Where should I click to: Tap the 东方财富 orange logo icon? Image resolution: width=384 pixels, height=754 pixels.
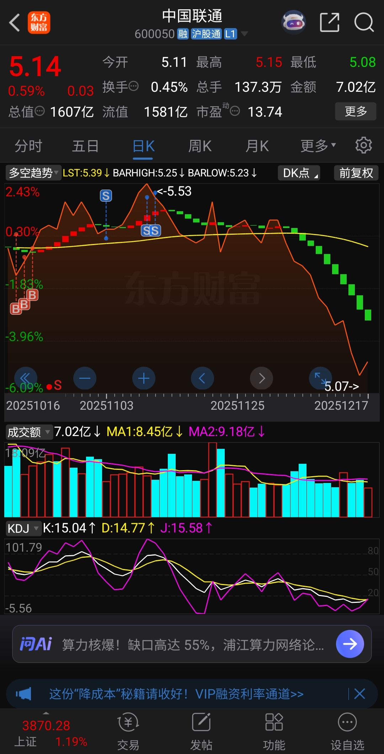pos(39,22)
